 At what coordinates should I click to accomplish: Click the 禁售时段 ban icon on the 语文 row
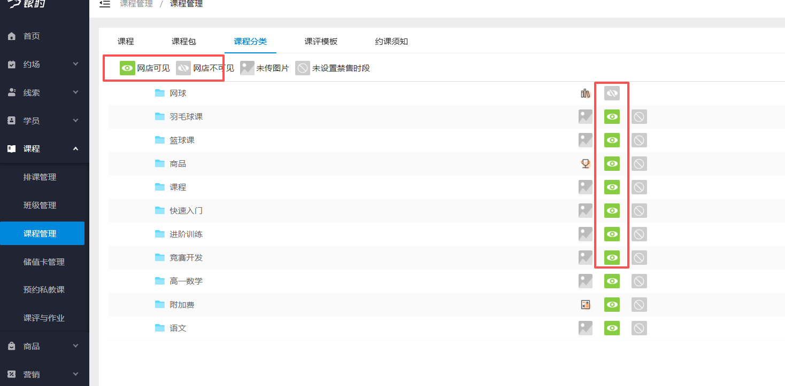[x=639, y=328]
